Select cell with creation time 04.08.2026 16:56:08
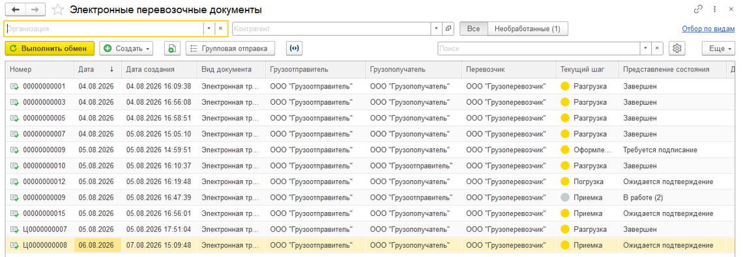Viewport: 743px width, 257px height. [159, 102]
